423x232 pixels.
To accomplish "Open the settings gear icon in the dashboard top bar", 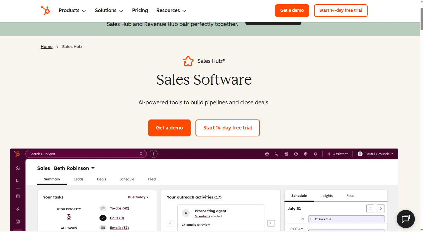I will point(306,154).
